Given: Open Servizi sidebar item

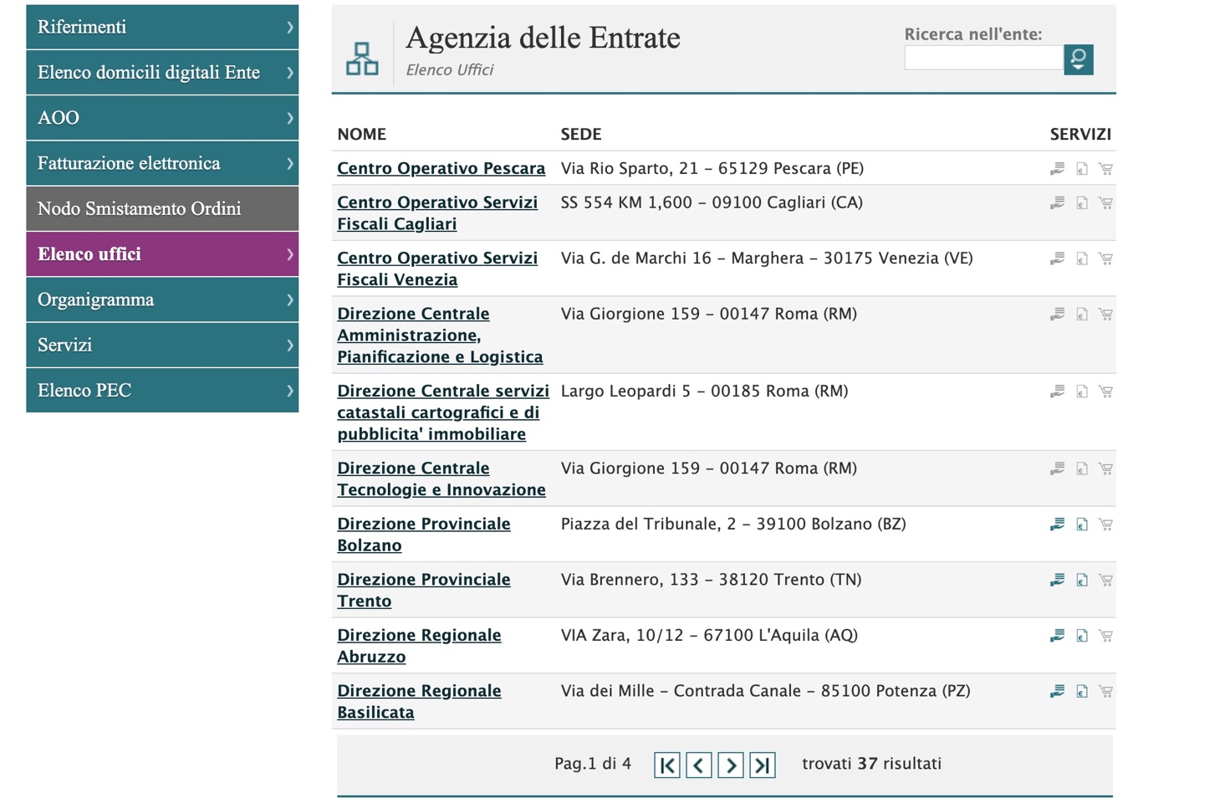Looking at the screenshot, I should 162,345.
